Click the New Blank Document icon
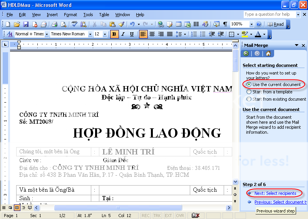Image resolution: width=308 pixels, height=219 pixels. 8,24
